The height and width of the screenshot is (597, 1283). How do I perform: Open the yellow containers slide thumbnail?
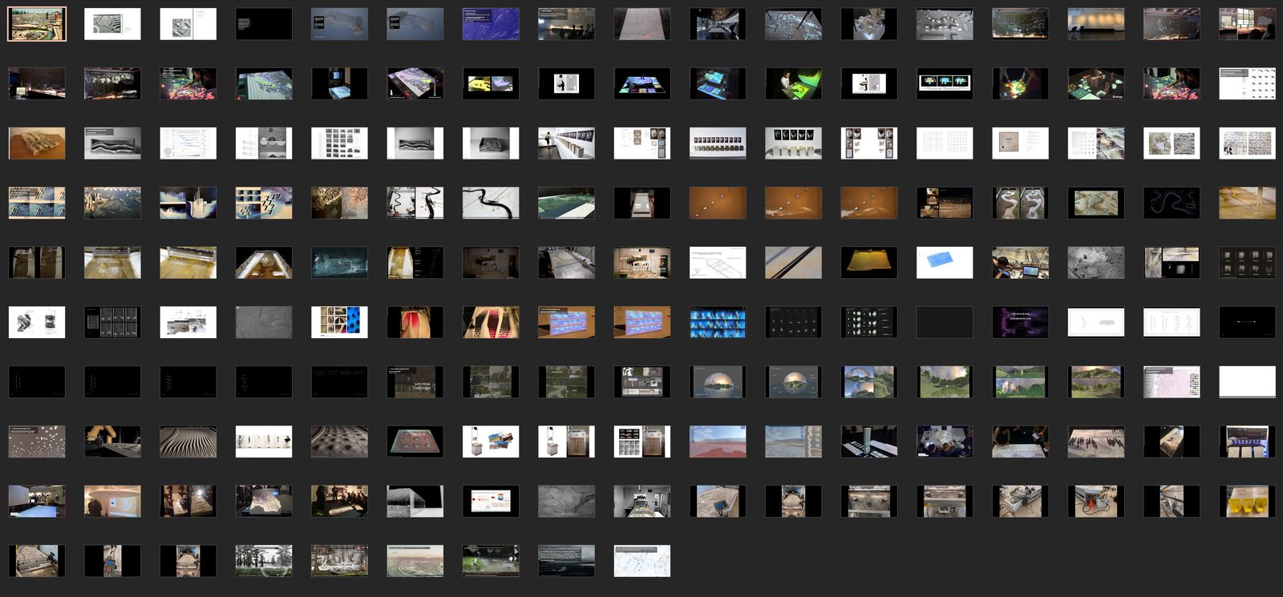pyautogui.click(x=1247, y=501)
